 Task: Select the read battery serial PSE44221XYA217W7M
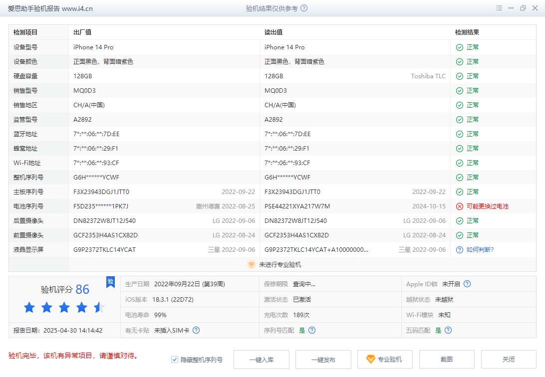pos(297,206)
